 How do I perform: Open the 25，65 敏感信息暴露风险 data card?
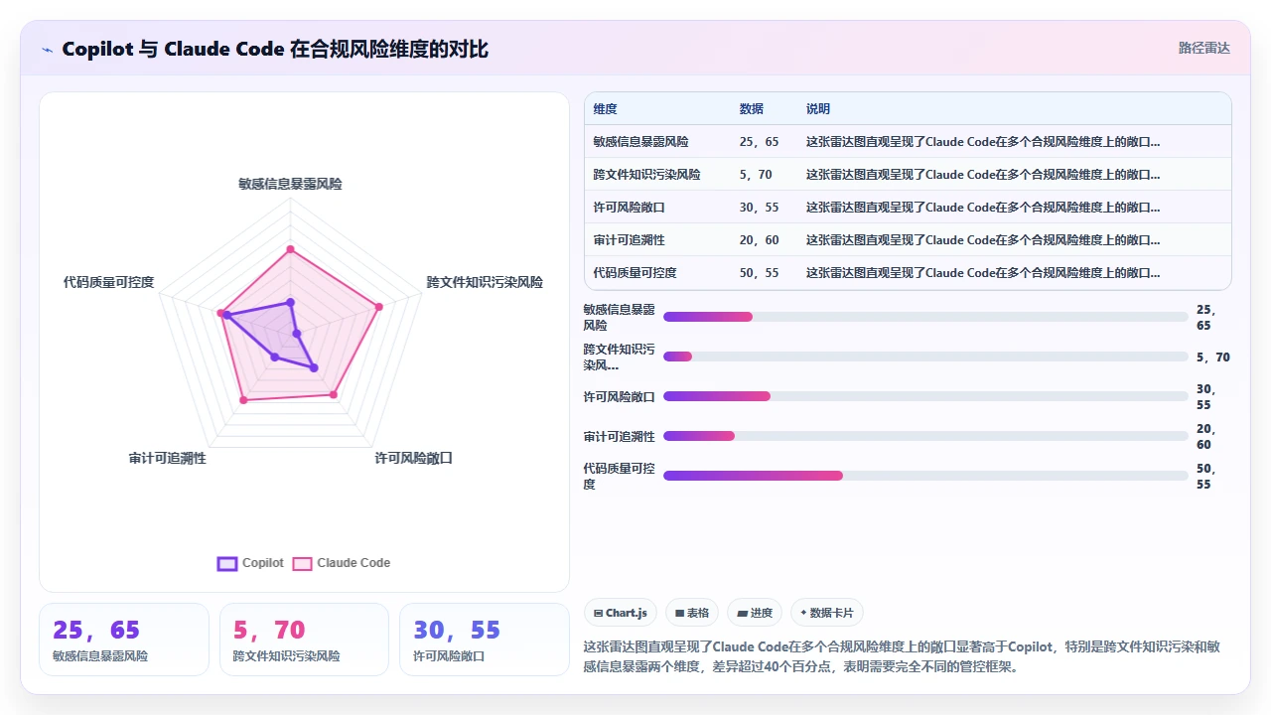tap(124, 640)
